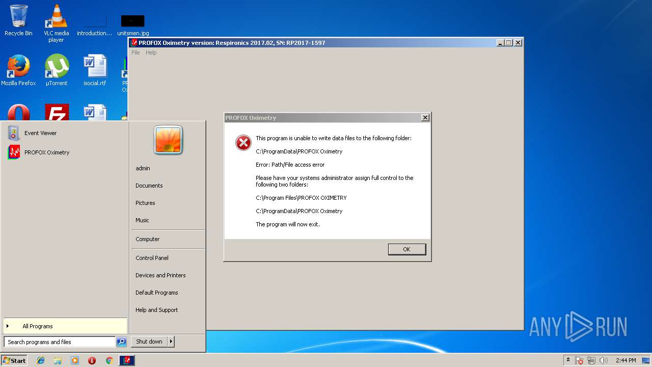Image resolution: width=652 pixels, height=367 pixels.
Task: Click the user account picture in Start menu
Action: 168,140
